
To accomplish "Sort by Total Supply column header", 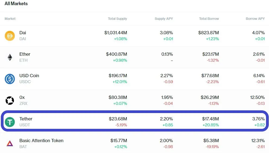I will [x=117, y=19].
